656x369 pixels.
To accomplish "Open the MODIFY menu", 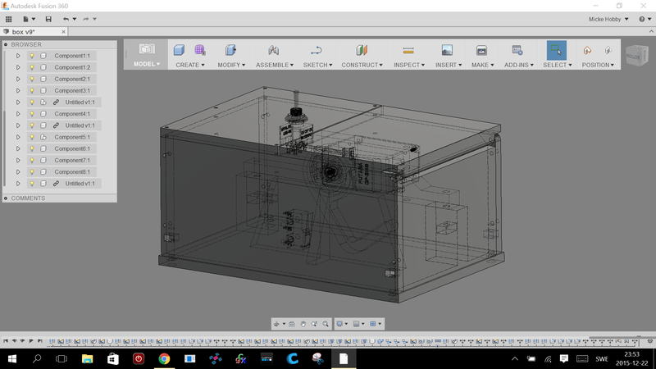I will tap(231, 65).
